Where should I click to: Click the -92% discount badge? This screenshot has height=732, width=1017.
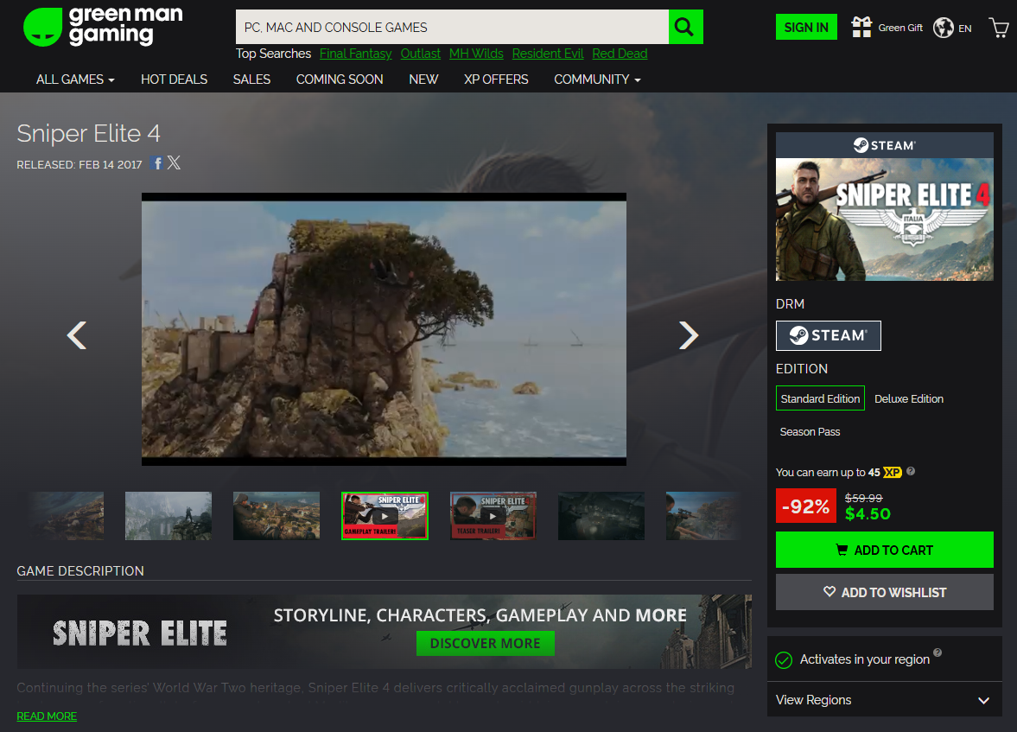tap(805, 506)
